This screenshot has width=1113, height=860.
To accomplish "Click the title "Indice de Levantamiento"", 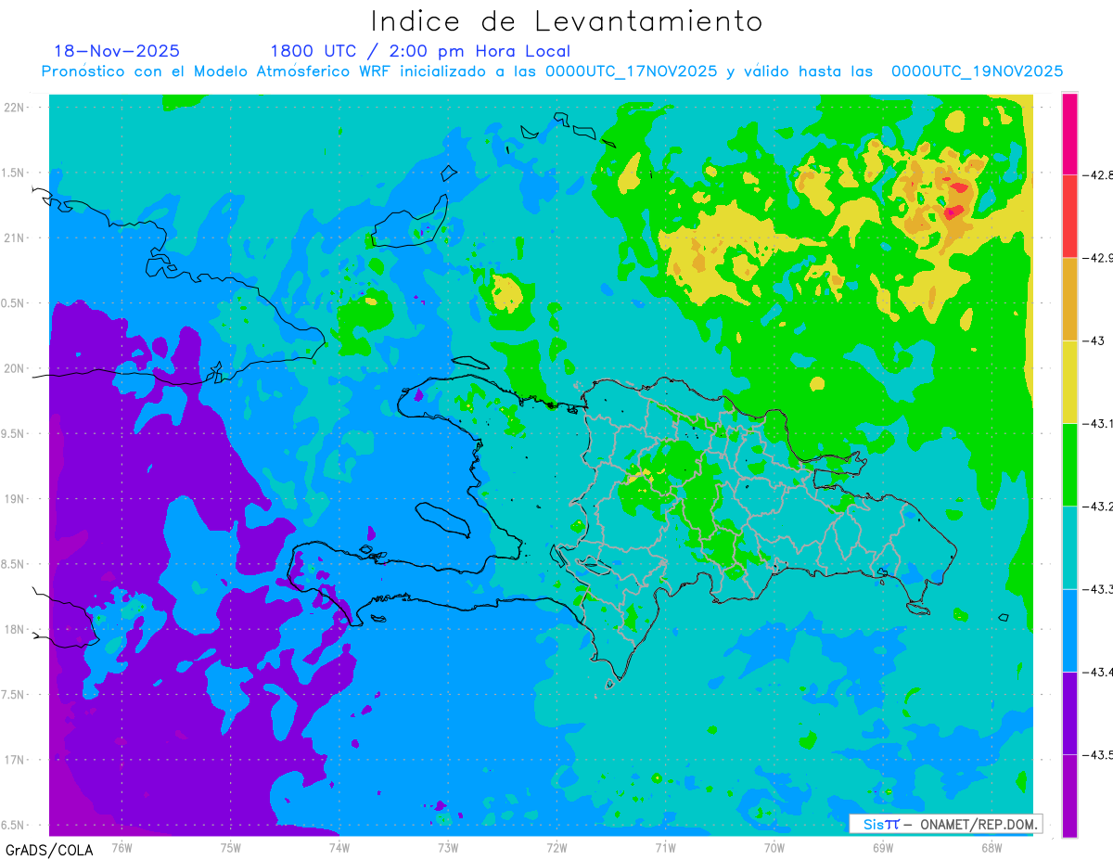I will click(x=567, y=21).
